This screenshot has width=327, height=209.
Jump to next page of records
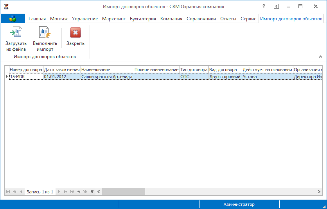pyautogui.click(x=65, y=192)
